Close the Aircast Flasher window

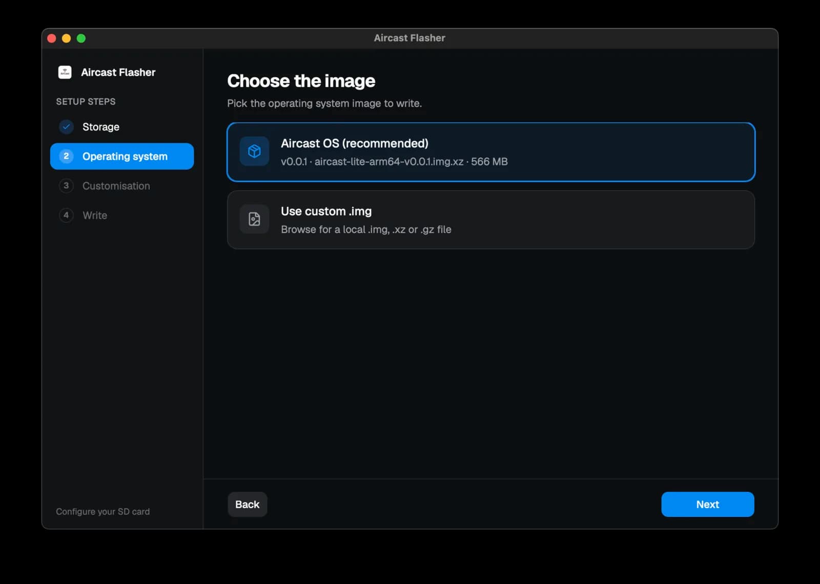click(52, 38)
